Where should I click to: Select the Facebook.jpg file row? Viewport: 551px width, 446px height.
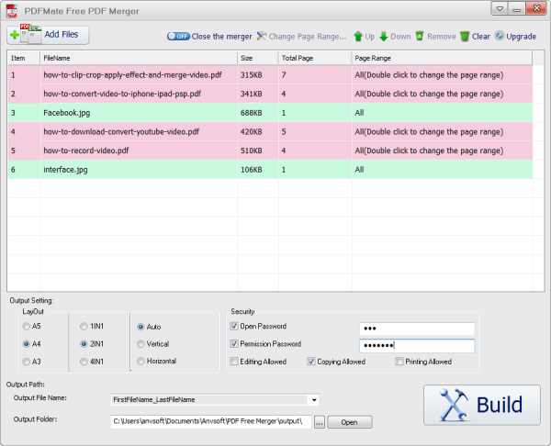(x=270, y=113)
